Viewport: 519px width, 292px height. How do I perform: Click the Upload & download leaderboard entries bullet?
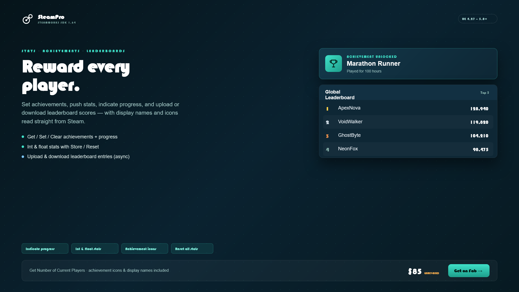tap(78, 157)
